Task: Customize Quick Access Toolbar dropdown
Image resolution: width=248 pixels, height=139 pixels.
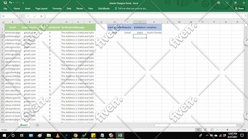Action: 23,3
